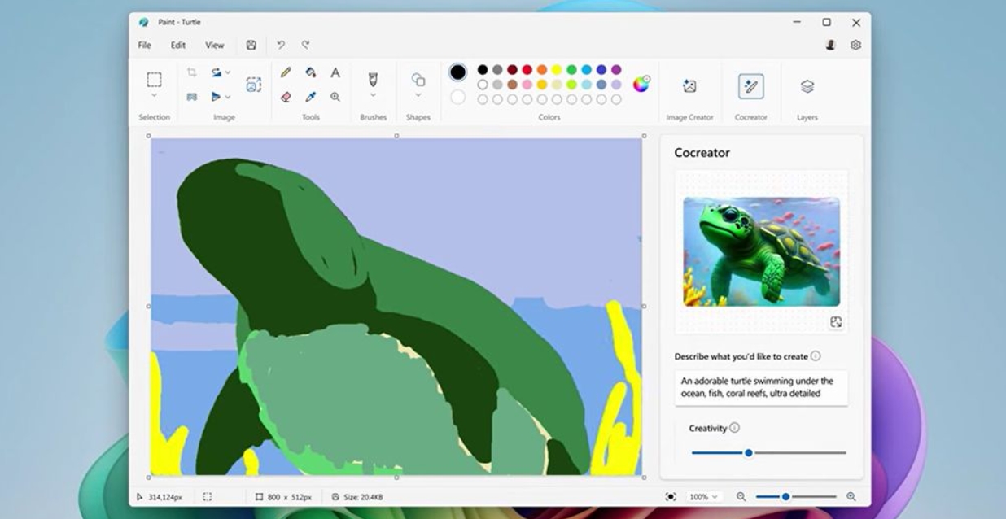Open the View menu
The height and width of the screenshot is (519, 1006).
click(x=215, y=46)
